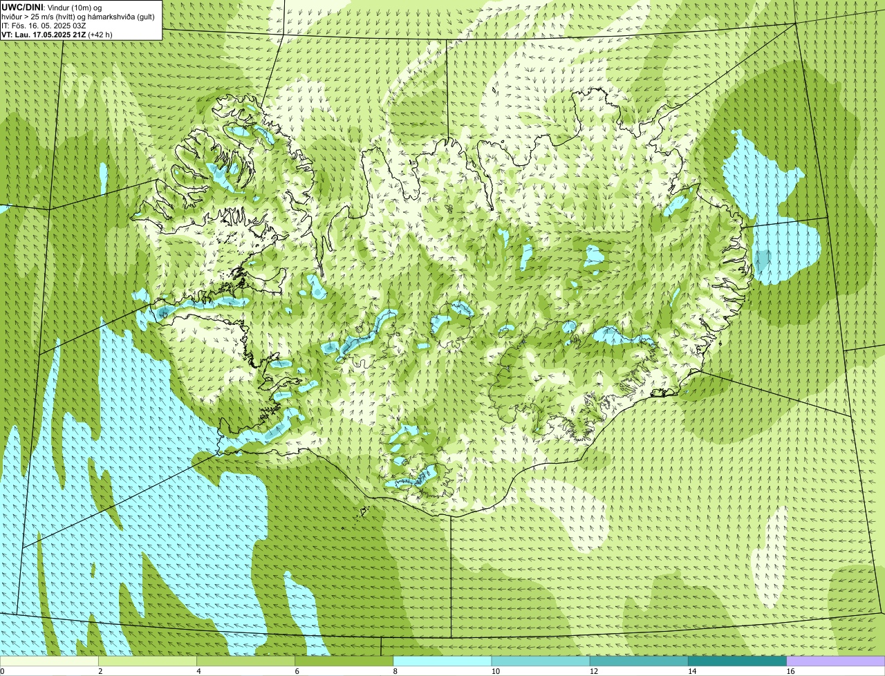Viewport: 885px width, 676px height.
Task: Click the 'IT: Fös. 16. 05. 2025 03Z' line
Action: 44,25
